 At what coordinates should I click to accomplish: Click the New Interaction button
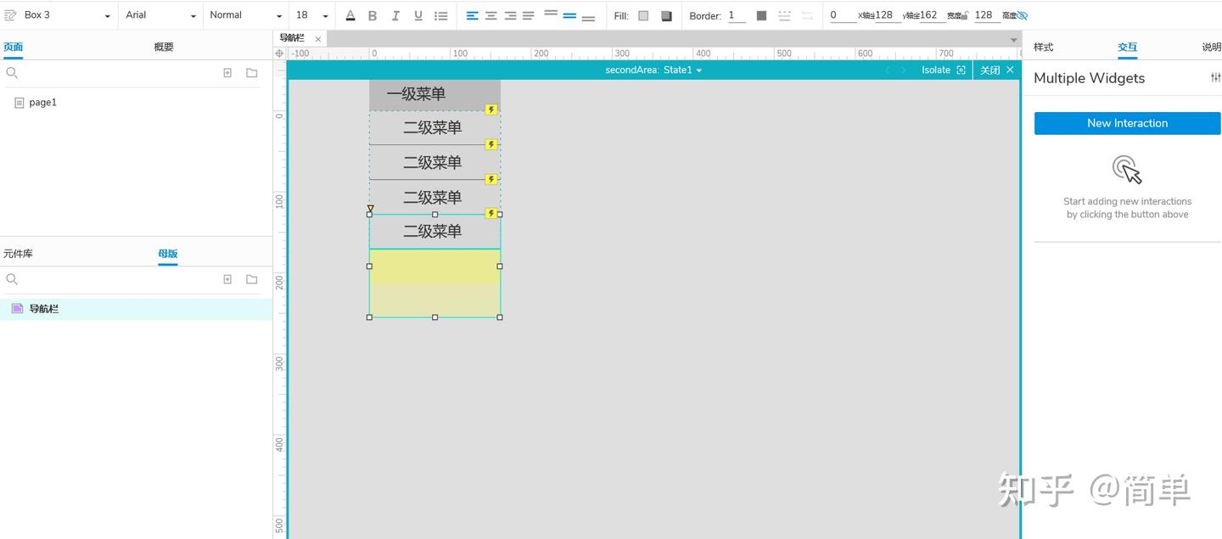1126,123
